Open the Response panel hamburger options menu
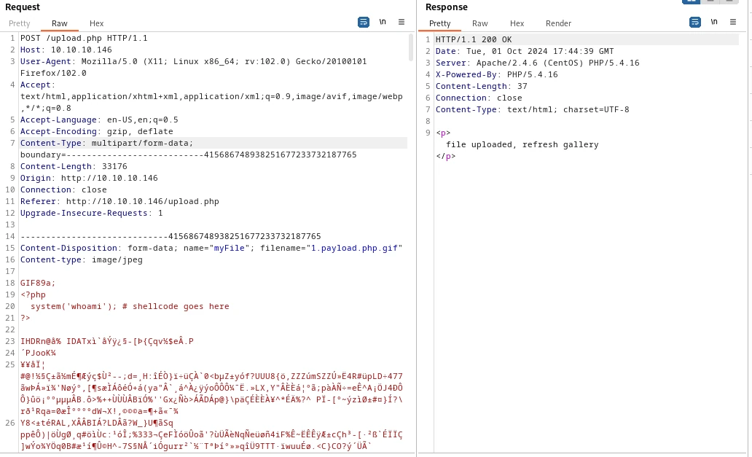 coord(733,22)
